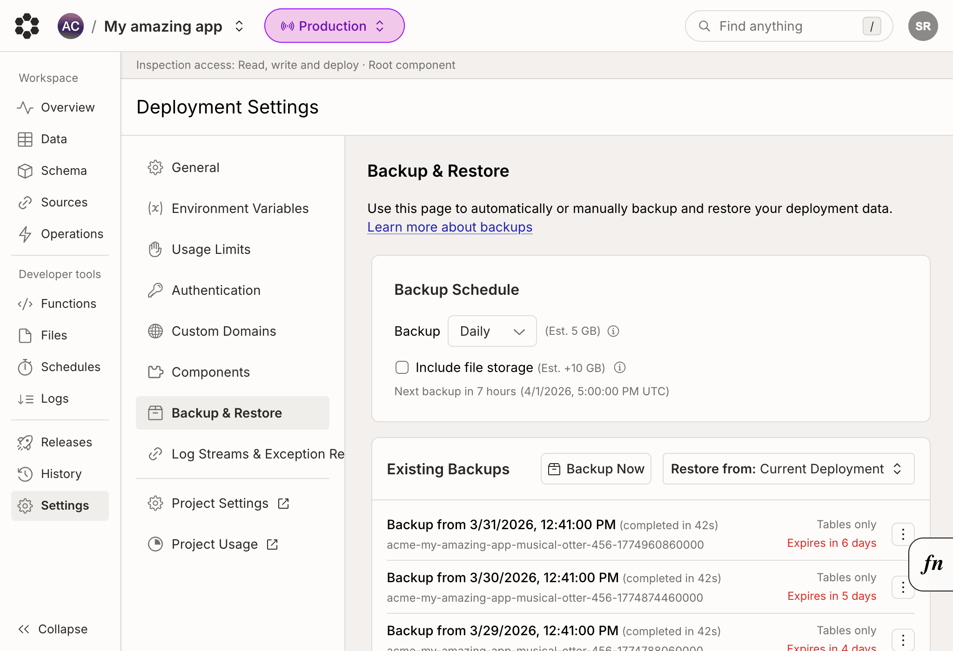Viewport: 953px width, 651px height.
Task: Open the SR user avatar menu
Action: (x=923, y=26)
